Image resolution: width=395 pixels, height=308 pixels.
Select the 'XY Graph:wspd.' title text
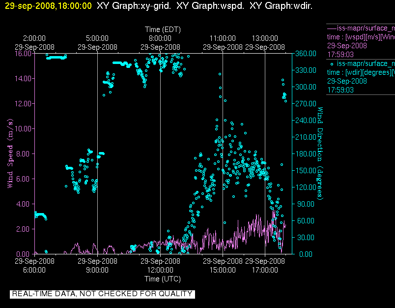click(x=210, y=6)
